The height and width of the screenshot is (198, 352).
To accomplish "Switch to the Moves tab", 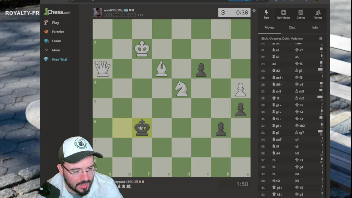I will coord(269,28).
